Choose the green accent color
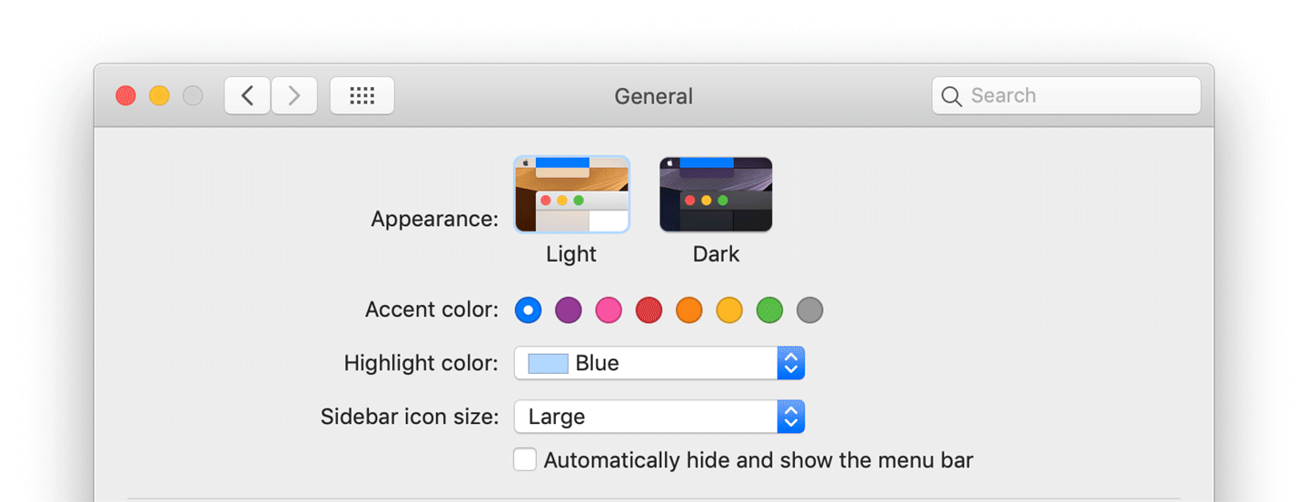 click(769, 310)
